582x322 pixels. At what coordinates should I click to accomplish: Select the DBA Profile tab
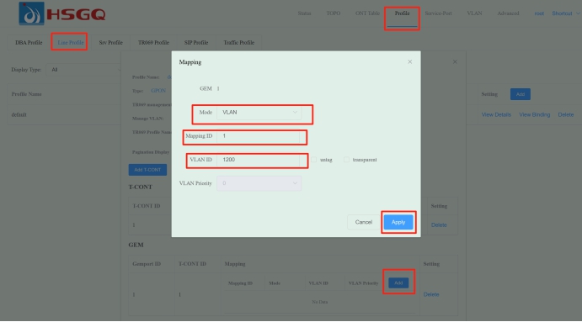tap(29, 42)
